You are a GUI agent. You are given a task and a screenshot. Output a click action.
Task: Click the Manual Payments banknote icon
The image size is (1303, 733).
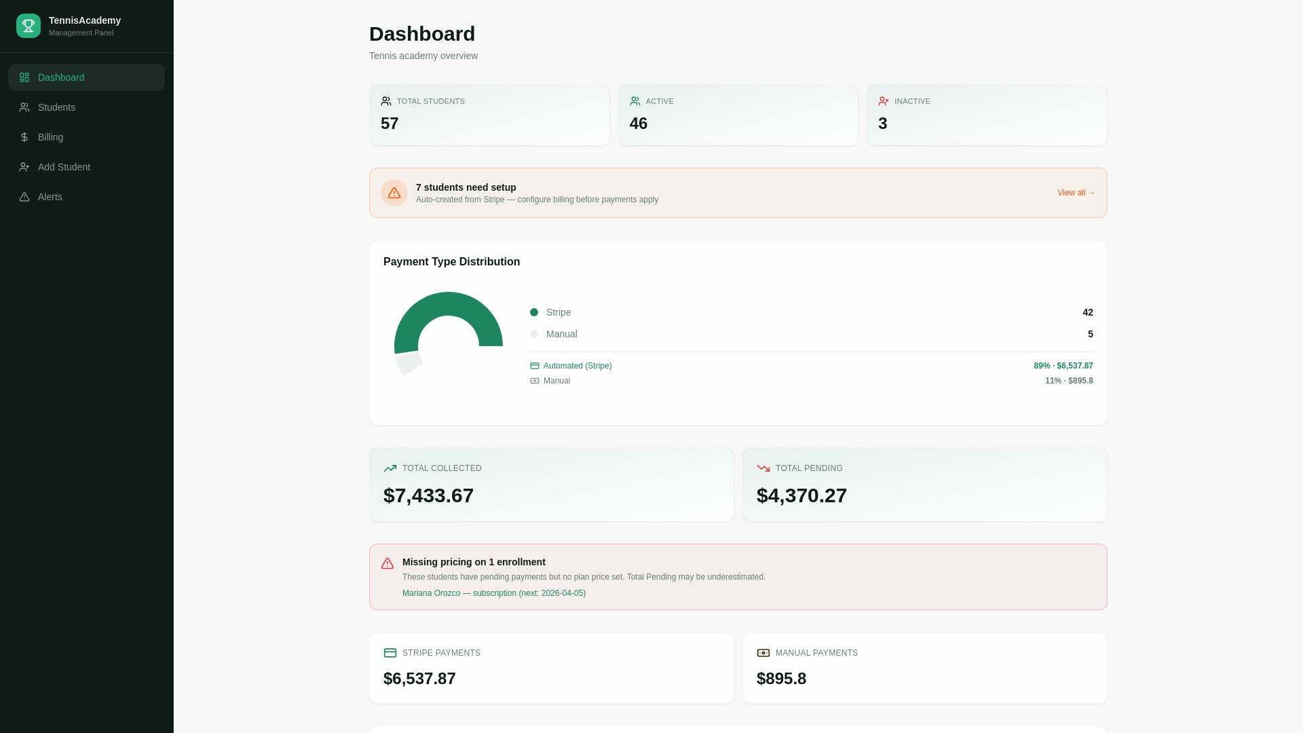tap(763, 653)
